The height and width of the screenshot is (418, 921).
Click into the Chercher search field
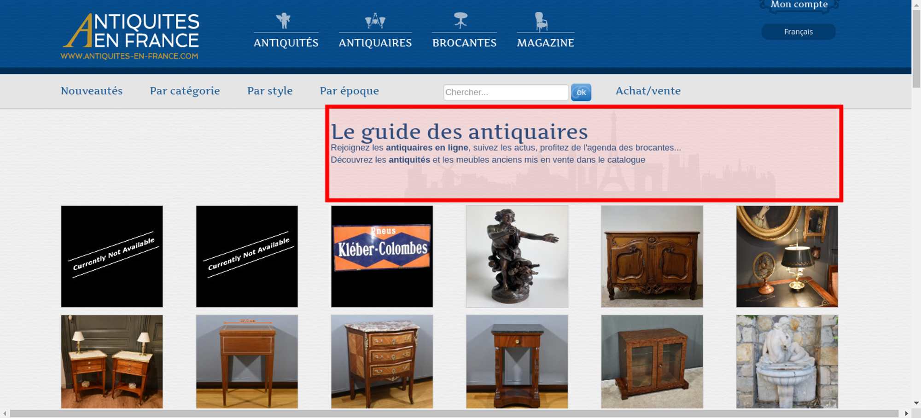[x=506, y=92]
